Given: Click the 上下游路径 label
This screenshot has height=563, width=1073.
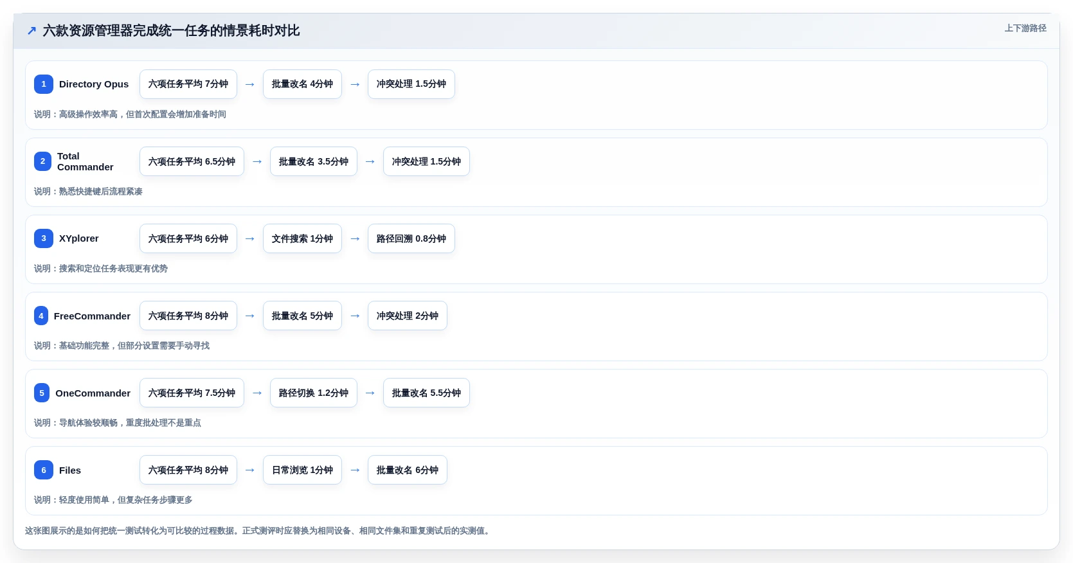Looking at the screenshot, I should click(x=1025, y=28).
